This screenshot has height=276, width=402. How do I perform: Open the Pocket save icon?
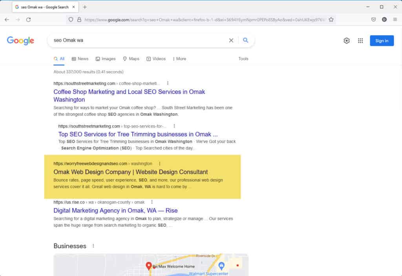(x=374, y=20)
